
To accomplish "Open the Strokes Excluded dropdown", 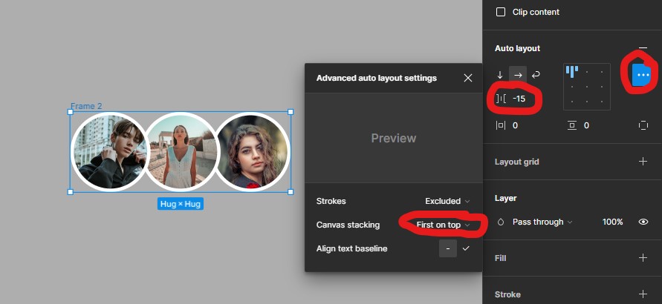I will click(x=447, y=201).
